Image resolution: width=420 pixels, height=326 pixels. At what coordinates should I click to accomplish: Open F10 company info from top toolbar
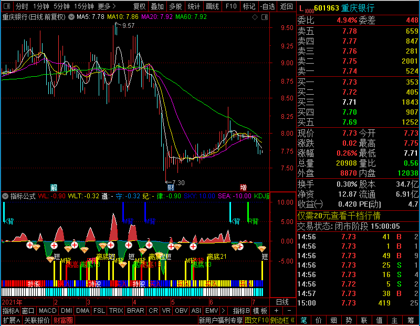pyautogui.click(x=231, y=6)
